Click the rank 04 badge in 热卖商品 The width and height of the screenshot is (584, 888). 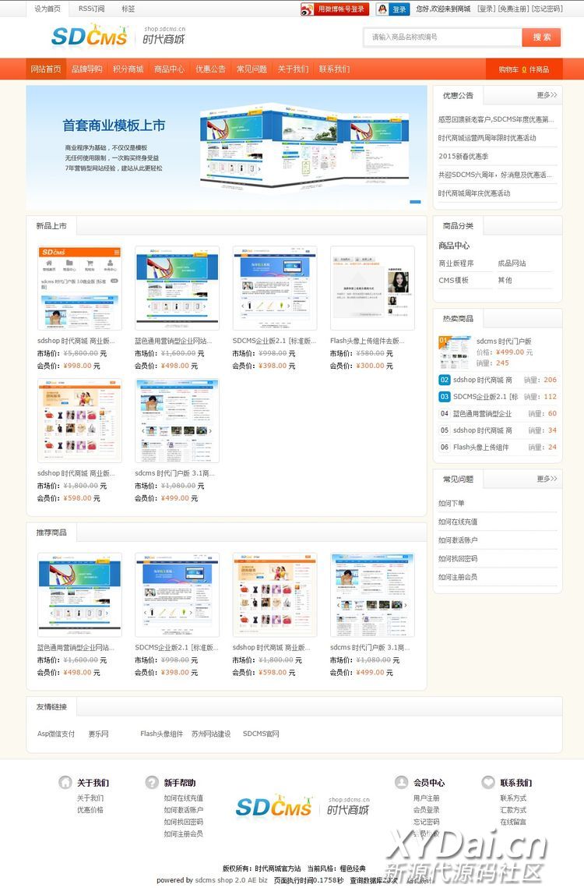(x=444, y=414)
